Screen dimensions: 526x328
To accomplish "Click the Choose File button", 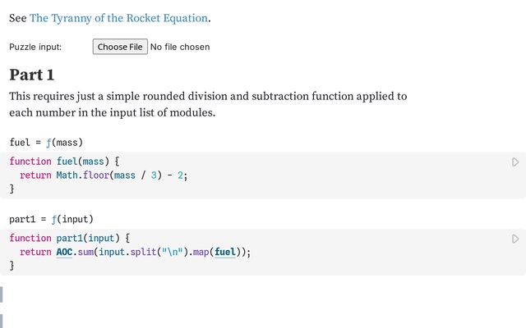I will [x=120, y=47].
